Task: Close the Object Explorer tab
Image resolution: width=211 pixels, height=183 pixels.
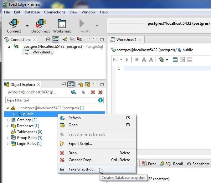Action: click(39, 85)
